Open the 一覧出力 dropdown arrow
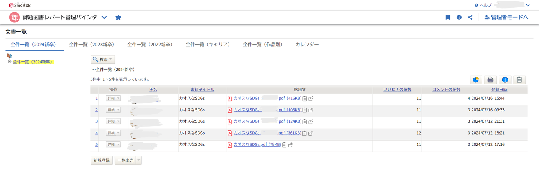 click(x=139, y=160)
